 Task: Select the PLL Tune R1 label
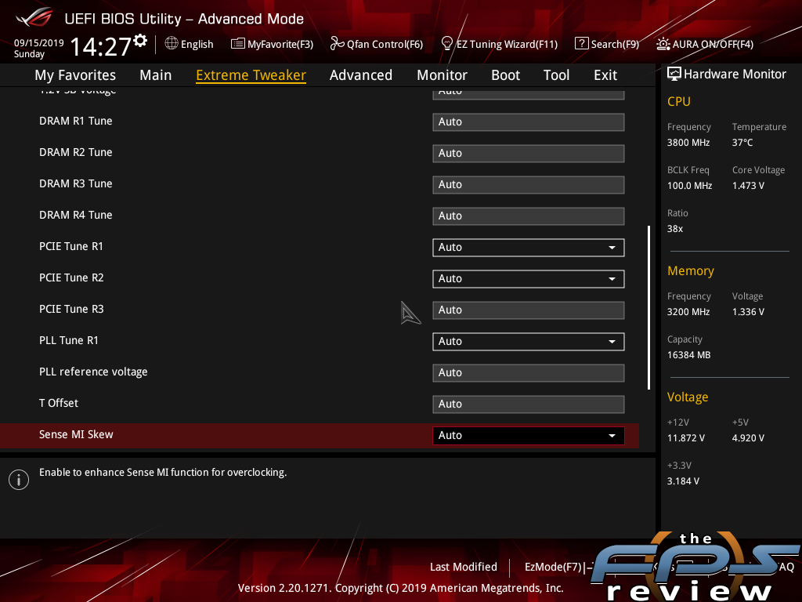pyautogui.click(x=69, y=340)
